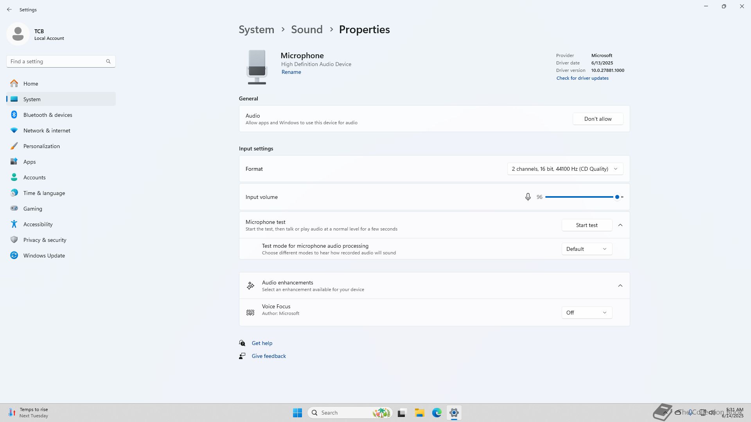Click the back arrow in Settings
Viewport: 751px width, 422px height.
click(9, 9)
